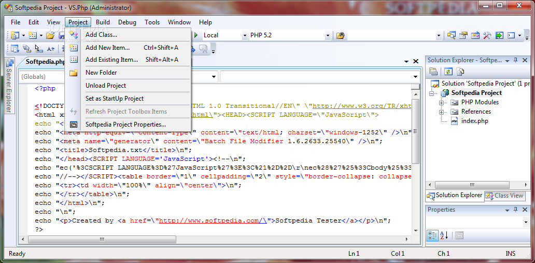Screen dimensions: 535x263
Task: Select index.php in Solution Explorer
Action: (x=475, y=121)
